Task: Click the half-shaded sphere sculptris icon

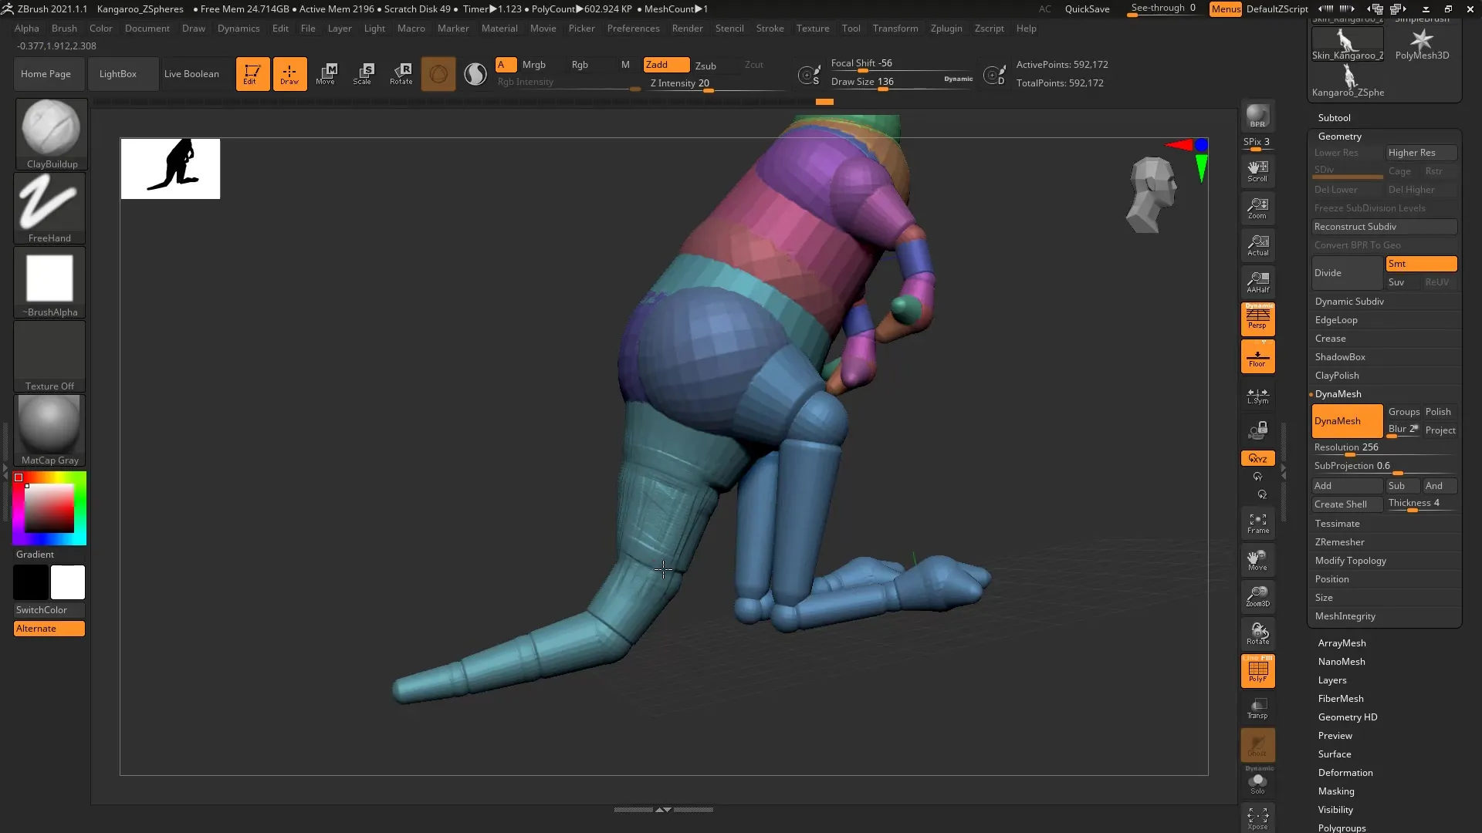Action: [x=475, y=74]
